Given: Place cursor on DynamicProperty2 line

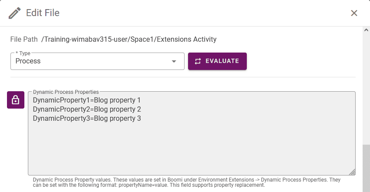Looking at the screenshot, I should (x=87, y=109).
